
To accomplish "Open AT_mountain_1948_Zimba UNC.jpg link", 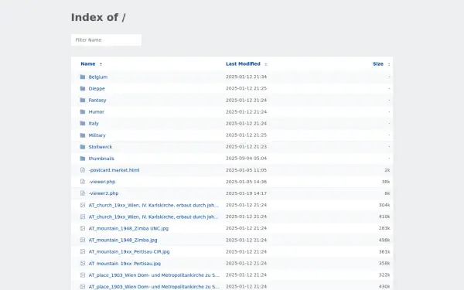I will point(128,228).
